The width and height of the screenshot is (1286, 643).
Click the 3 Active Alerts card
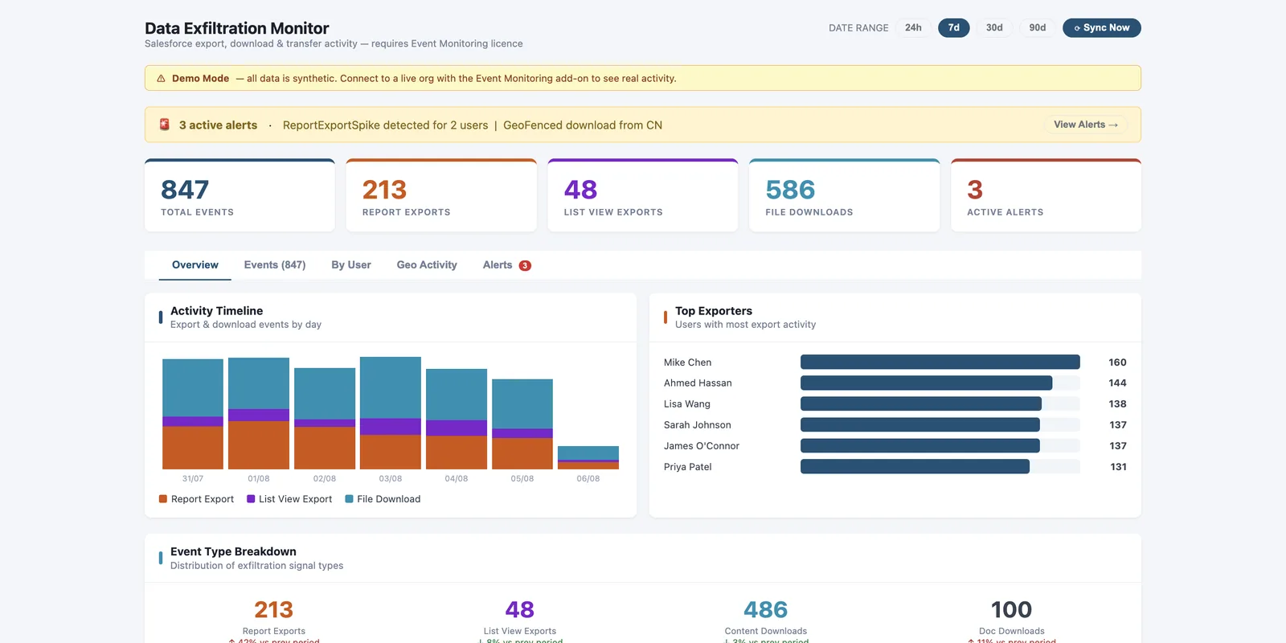click(x=1046, y=195)
